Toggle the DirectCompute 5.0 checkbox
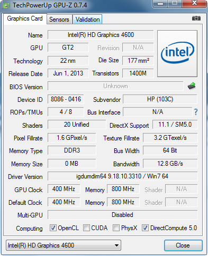The width and height of the screenshot is (208, 256). point(145,228)
